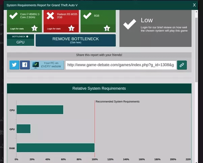The image size is (203, 163).
Task: Share report via Facebook icon
Action: (x=25, y=65)
